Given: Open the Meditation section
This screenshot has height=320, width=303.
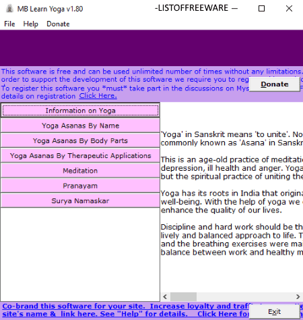Looking at the screenshot, I should pyautogui.click(x=80, y=171).
